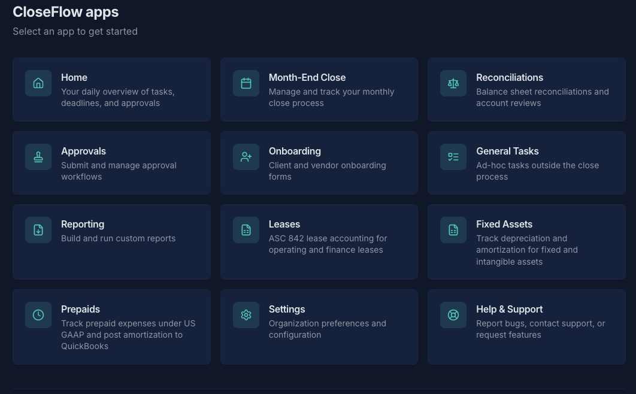Screen dimensions: 636x394
Task: Open the Help & Support title
Action: click(509, 310)
